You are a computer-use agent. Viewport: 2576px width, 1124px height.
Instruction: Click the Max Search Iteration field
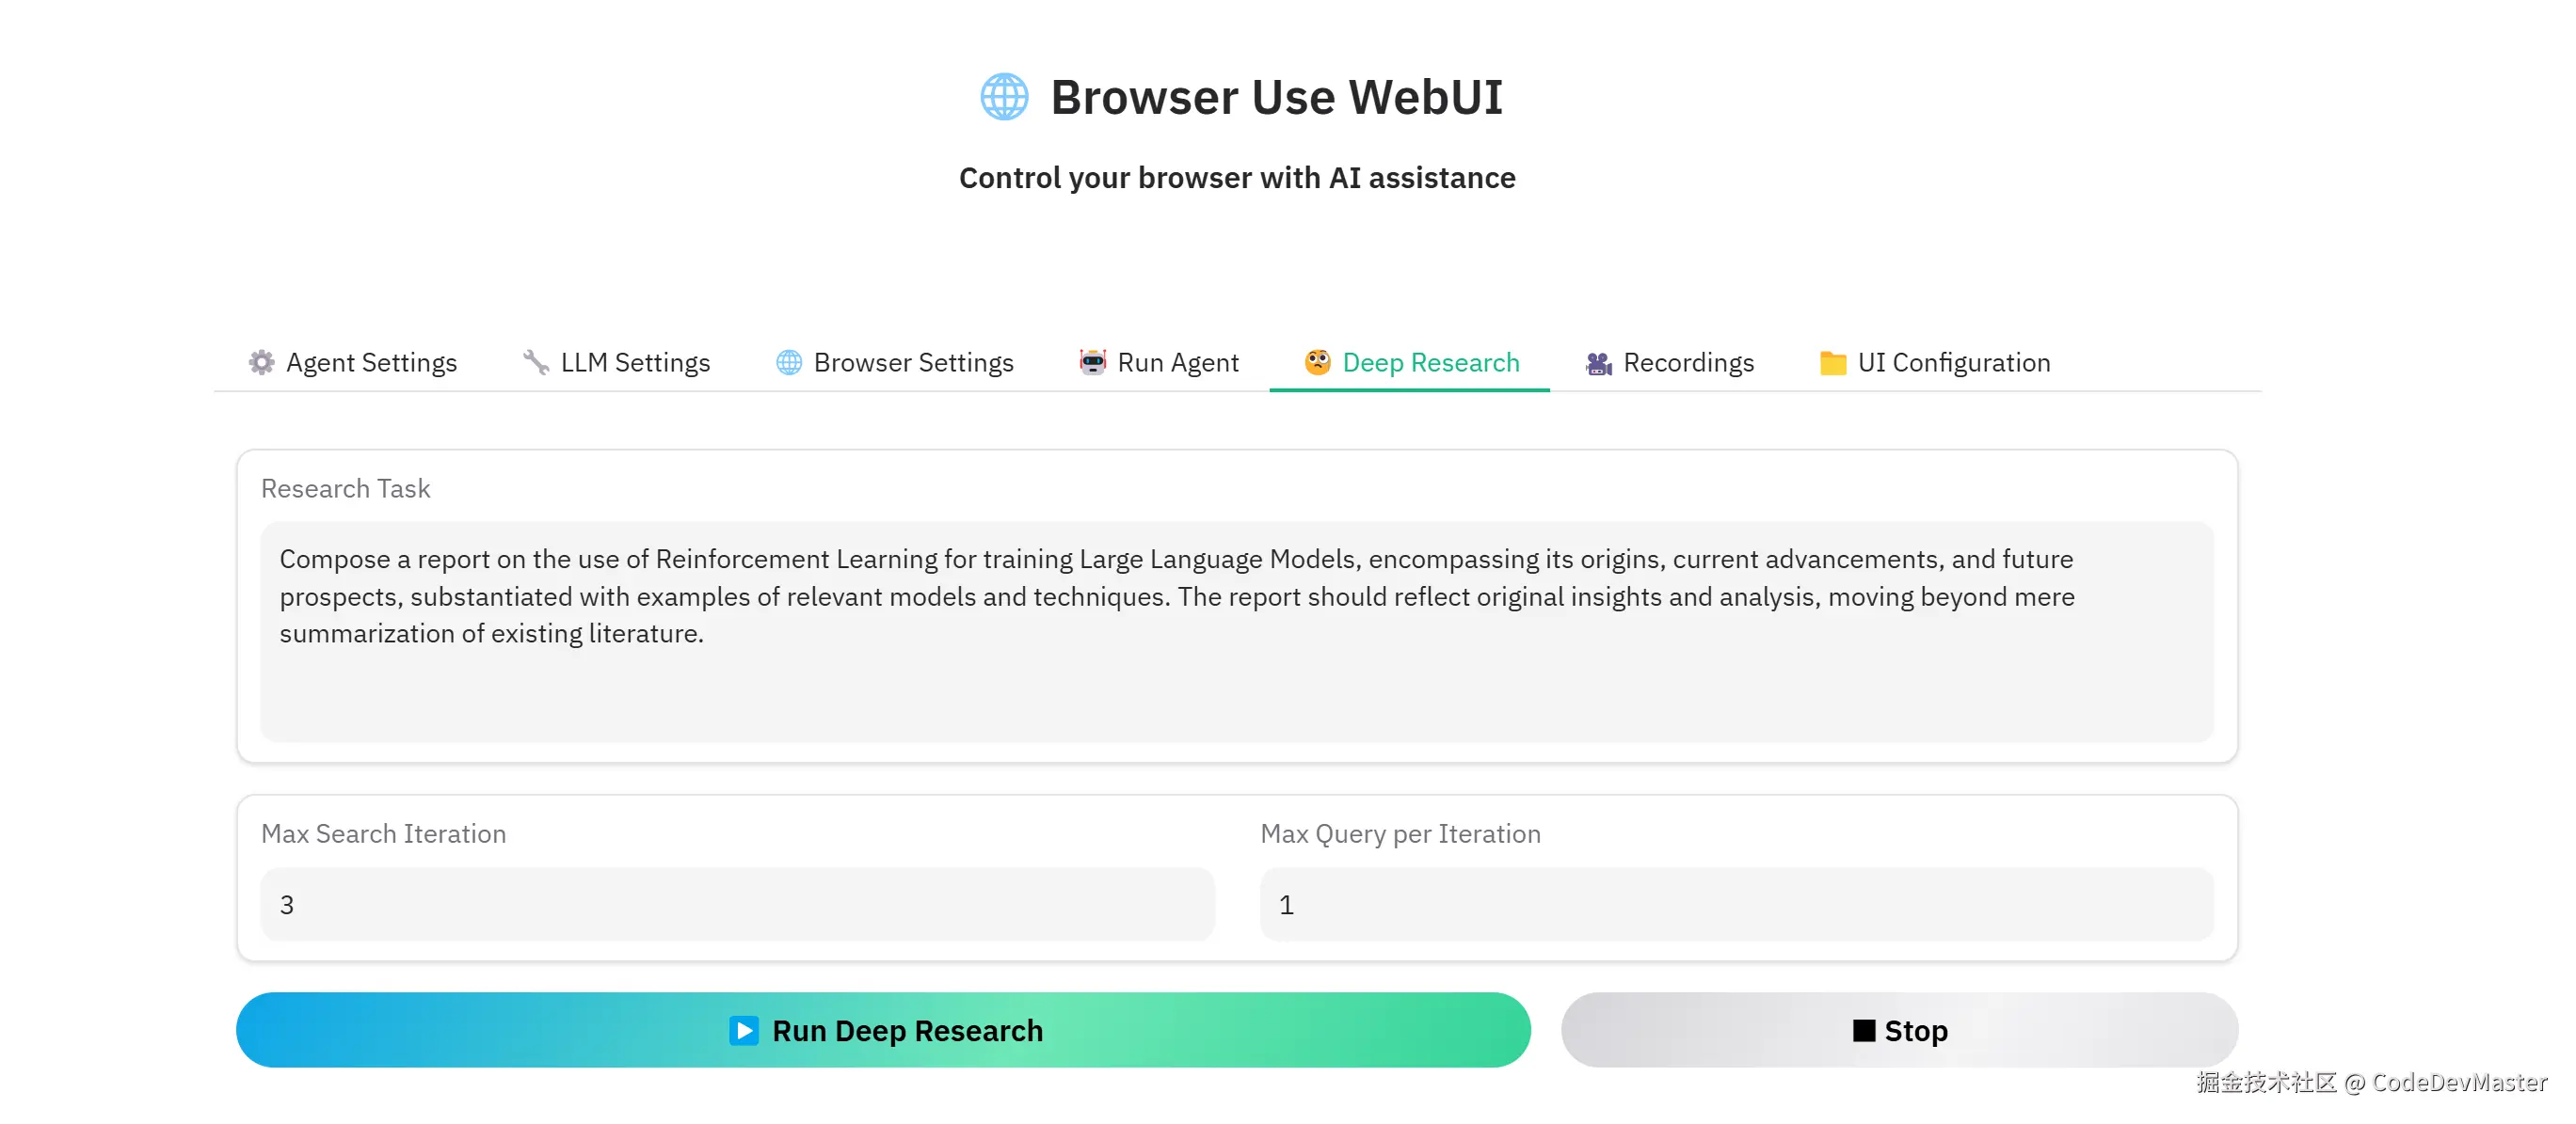click(737, 904)
